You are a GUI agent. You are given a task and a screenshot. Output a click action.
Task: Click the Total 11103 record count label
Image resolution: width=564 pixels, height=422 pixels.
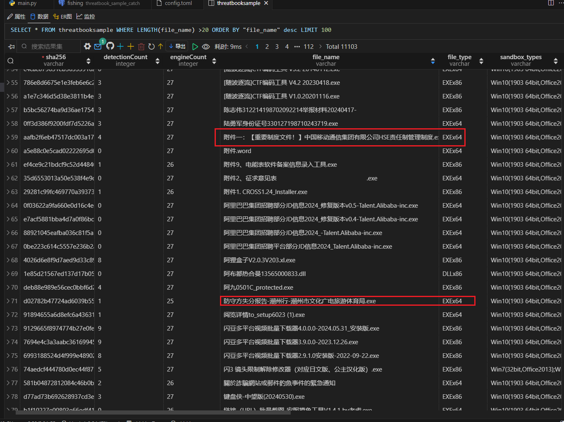[x=342, y=46]
